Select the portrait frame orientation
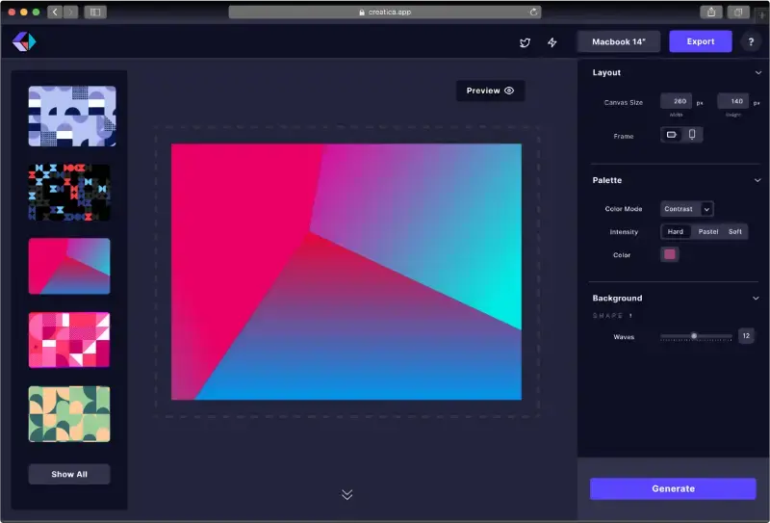This screenshot has width=770, height=523. coord(691,135)
